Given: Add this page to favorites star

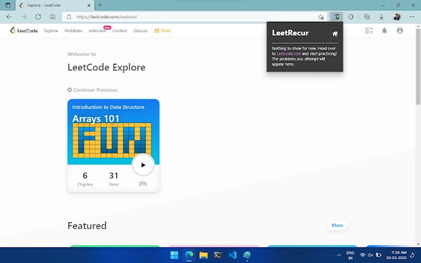Looking at the screenshot, I should pyautogui.click(x=321, y=17).
